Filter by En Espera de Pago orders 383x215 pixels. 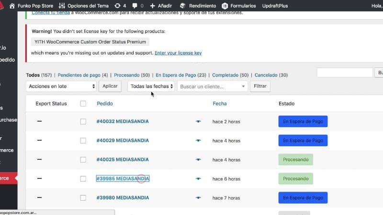click(176, 75)
